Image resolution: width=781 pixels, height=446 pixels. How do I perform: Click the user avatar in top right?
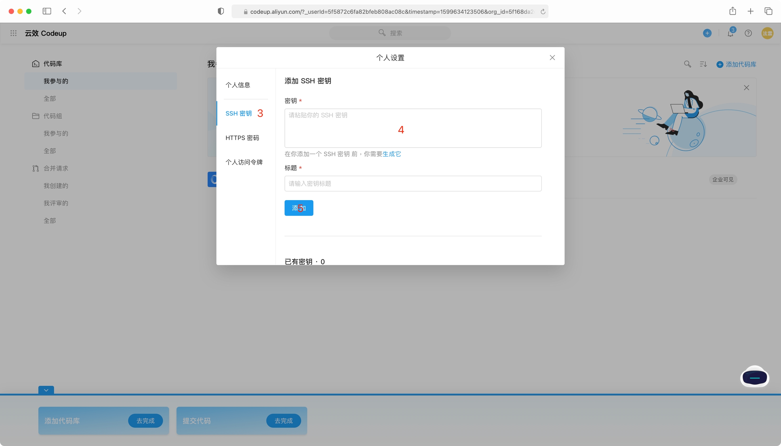[767, 33]
